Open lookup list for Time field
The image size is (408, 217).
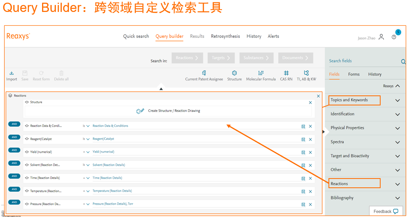point(303,179)
